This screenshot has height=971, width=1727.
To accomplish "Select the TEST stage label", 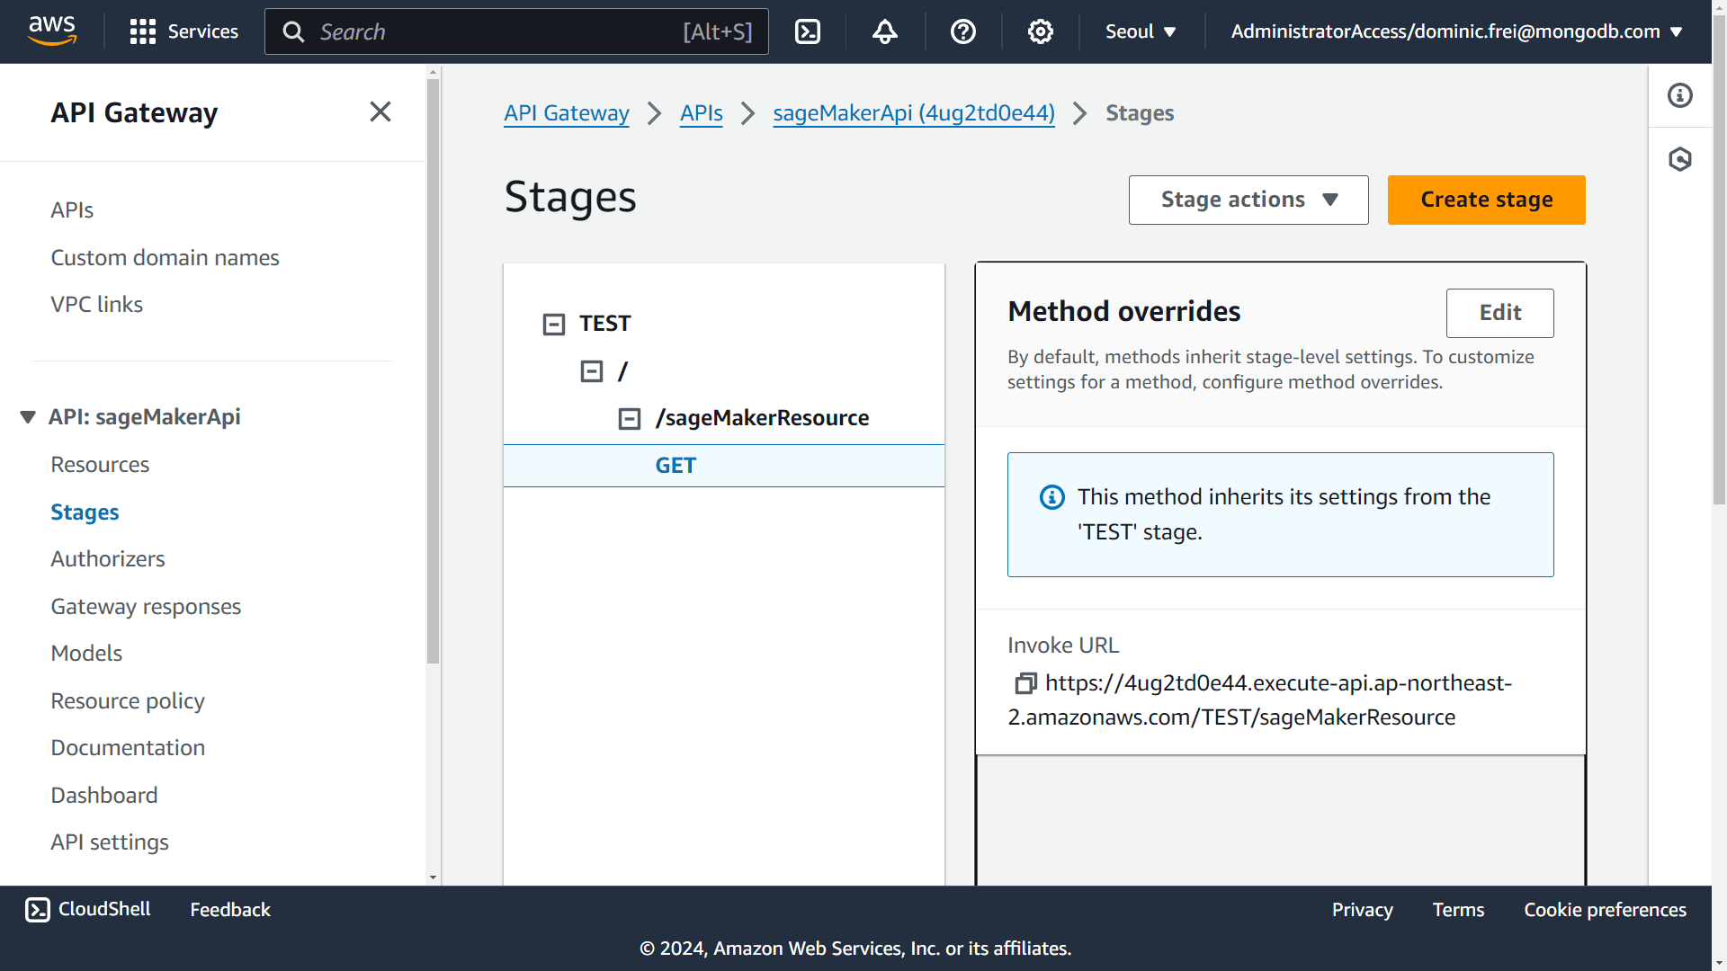I will (x=604, y=324).
